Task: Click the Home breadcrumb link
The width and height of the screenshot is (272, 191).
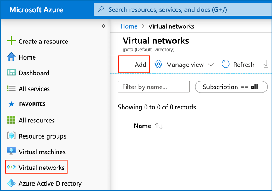Action: point(129,26)
